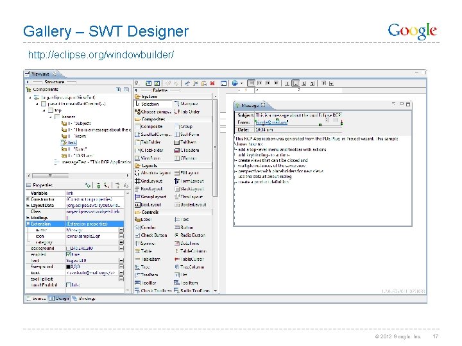Pick the Group composite palette item
The width and height of the screenshot is (462, 346).
coord(184,126)
